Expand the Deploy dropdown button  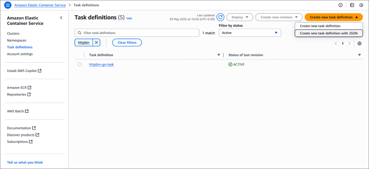click(x=239, y=17)
